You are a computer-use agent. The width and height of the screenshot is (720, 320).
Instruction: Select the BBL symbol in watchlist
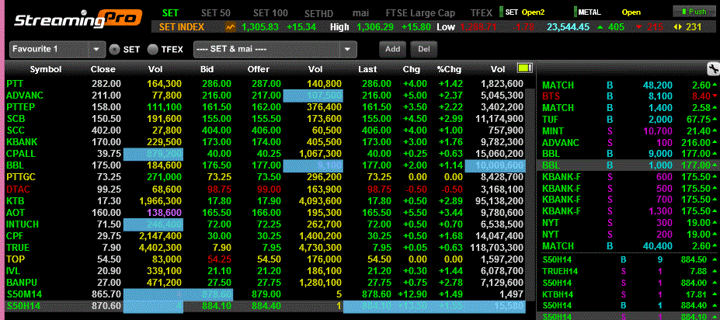click(x=15, y=165)
